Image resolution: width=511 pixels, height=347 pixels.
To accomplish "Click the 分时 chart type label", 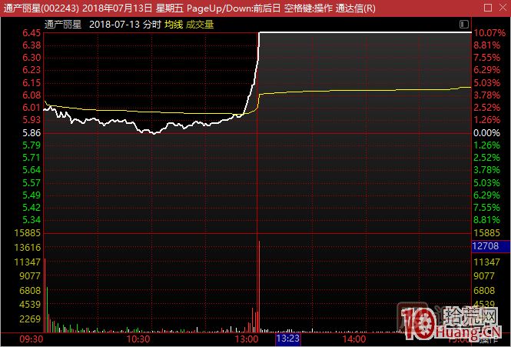I will (152, 25).
